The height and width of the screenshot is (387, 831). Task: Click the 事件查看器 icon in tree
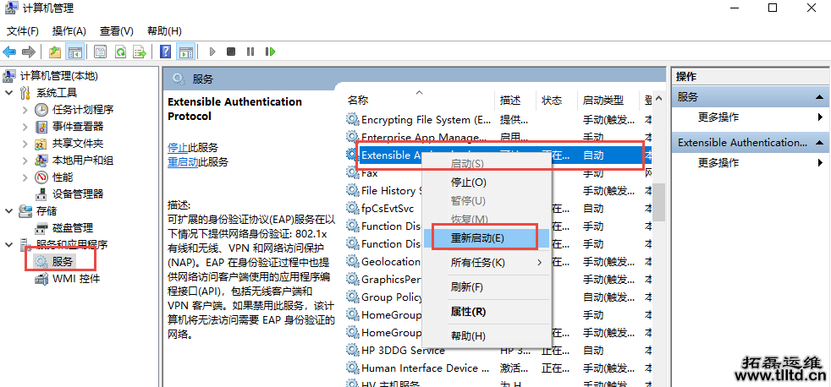pos(41,127)
